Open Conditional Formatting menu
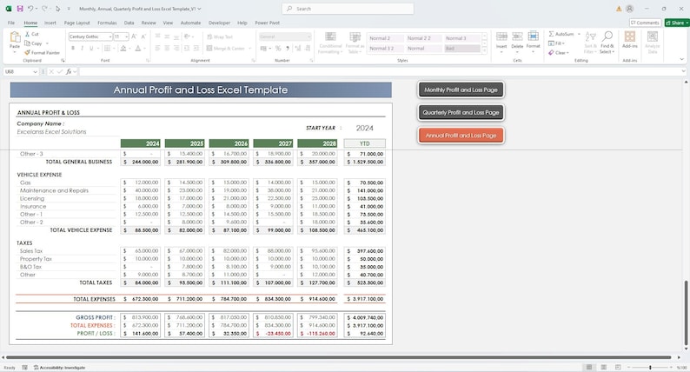This screenshot has height=372, width=690. pos(330,43)
